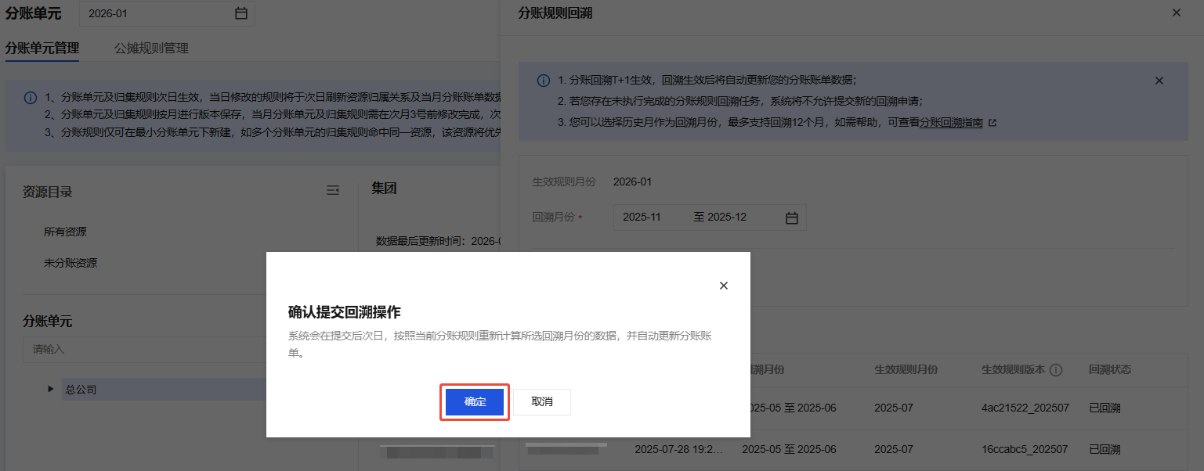Image resolution: width=1204 pixels, height=471 pixels.
Task: Switch to the 公摊规则管理 tab
Action: pyautogui.click(x=151, y=48)
